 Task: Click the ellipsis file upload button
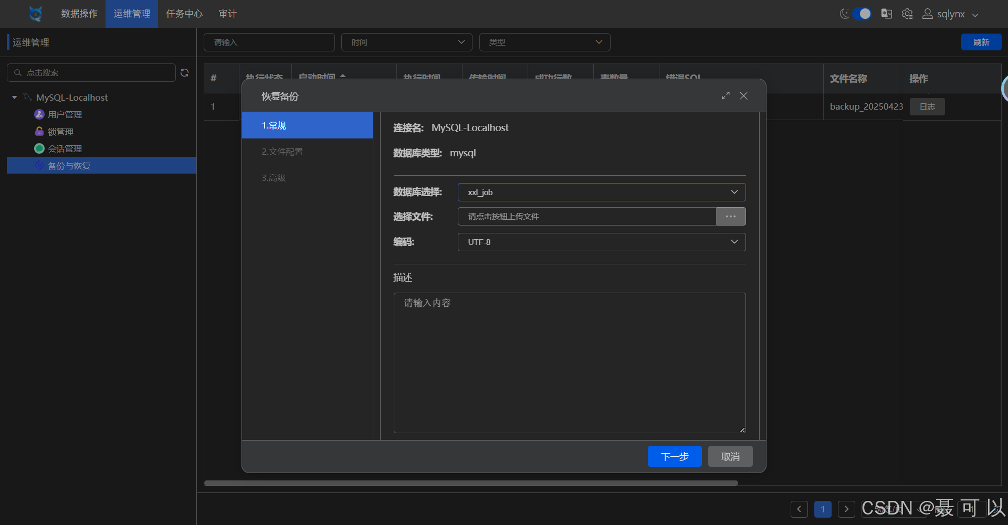point(731,216)
